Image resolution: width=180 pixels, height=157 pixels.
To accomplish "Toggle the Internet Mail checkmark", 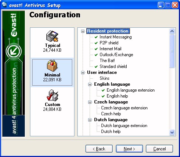I will pyautogui.click(x=96, y=49).
